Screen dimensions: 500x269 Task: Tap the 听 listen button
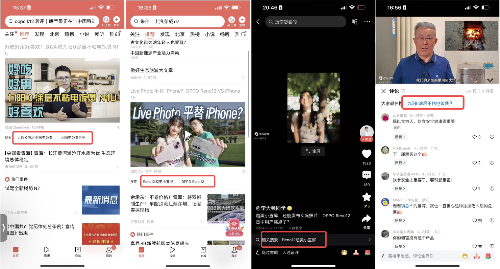(x=354, y=22)
